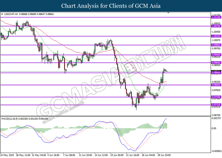This screenshot has height=158, width=222.
Task: Click the 19 Jun 00:00 time label
Action: [117, 155]
